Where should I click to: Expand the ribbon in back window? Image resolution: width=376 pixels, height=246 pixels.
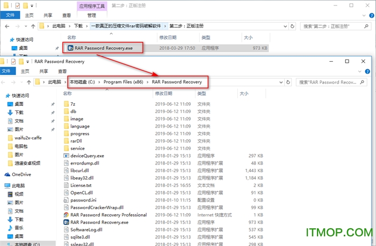point(364,16)
